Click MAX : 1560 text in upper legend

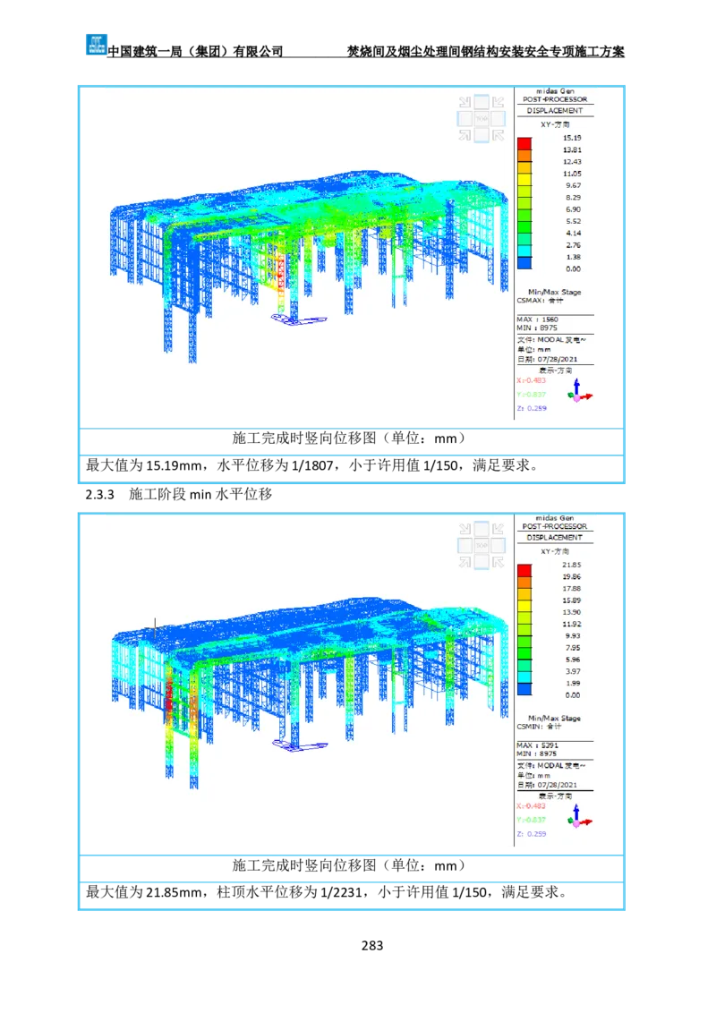[538, 319]
